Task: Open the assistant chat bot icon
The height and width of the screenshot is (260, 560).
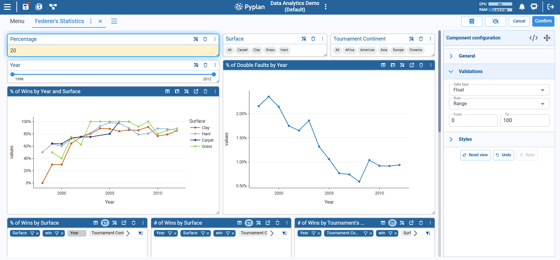Action: point(534,7)
